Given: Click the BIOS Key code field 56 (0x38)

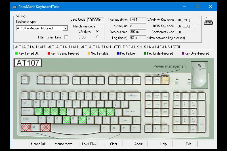Looking at the screenshot, I should (x=185, y=26).
